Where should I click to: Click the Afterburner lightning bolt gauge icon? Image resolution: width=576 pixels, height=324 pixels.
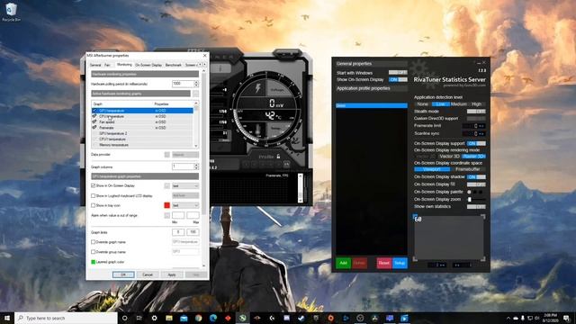coord(258,87)
